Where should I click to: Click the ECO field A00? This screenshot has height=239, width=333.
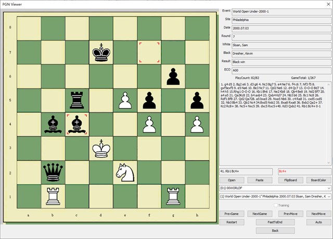click(281, 70)
